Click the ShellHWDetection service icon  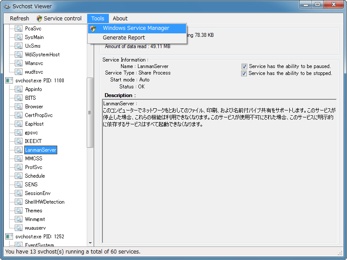click(19, 202)
